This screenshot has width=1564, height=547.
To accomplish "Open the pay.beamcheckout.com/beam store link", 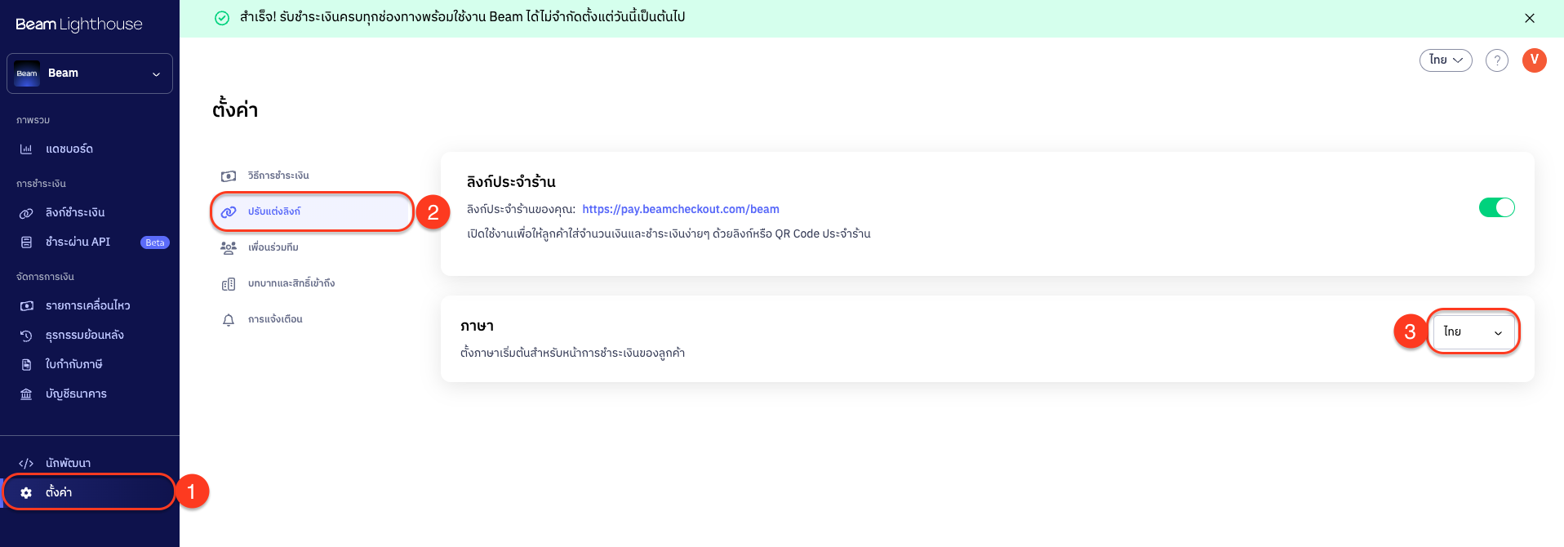I will click(x=681, y=210).
